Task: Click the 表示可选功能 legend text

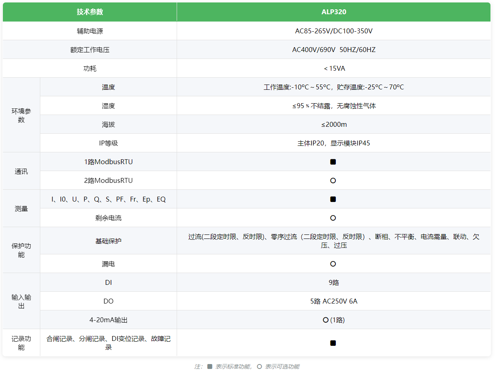Action: pyautogui.click(x=282, y=366)
